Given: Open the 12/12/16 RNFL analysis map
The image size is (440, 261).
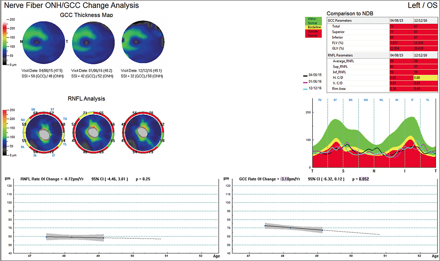Looking at the screenshot, I should [x=142, y=132].
